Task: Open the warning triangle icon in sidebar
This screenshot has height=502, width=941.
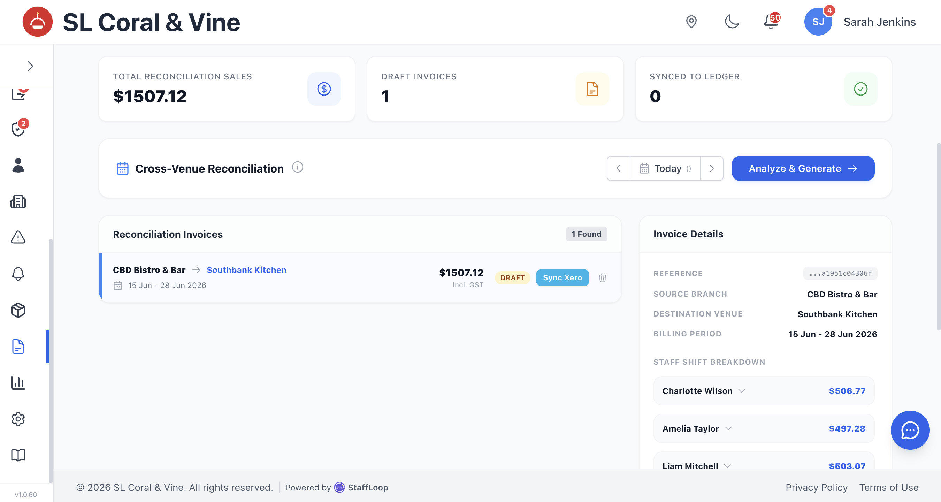Action: tap(18, 237)
